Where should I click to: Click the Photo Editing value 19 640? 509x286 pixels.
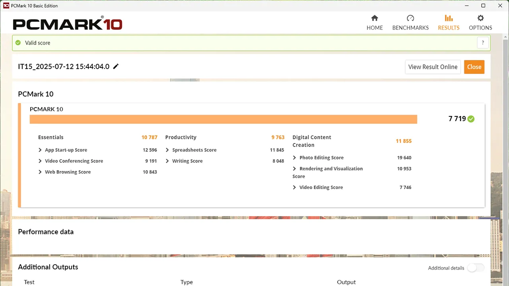404,158
